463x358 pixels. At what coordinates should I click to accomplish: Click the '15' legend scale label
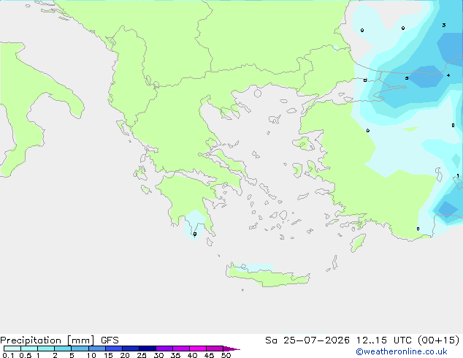[108, 355]
